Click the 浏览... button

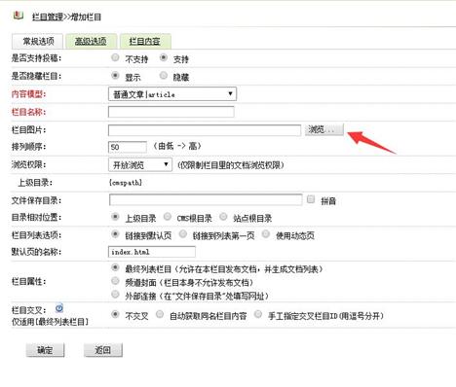pyautogui.click(x=323, y=129)
